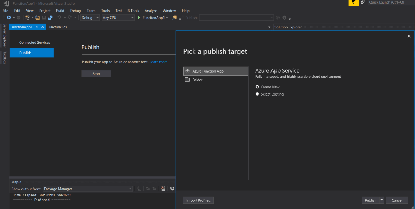Open the Project menu
415x209 pixels.
(45, 11)
